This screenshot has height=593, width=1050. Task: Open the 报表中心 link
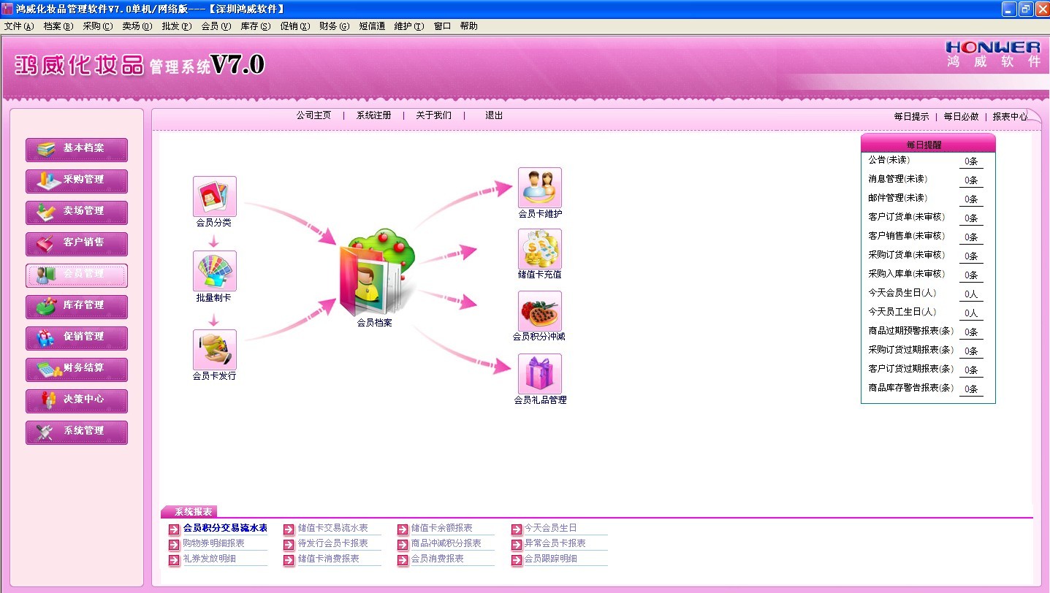[x=1009, y=116]
